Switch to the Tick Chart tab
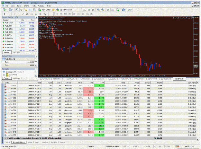 pyautogui.click(x=16, y=53)
